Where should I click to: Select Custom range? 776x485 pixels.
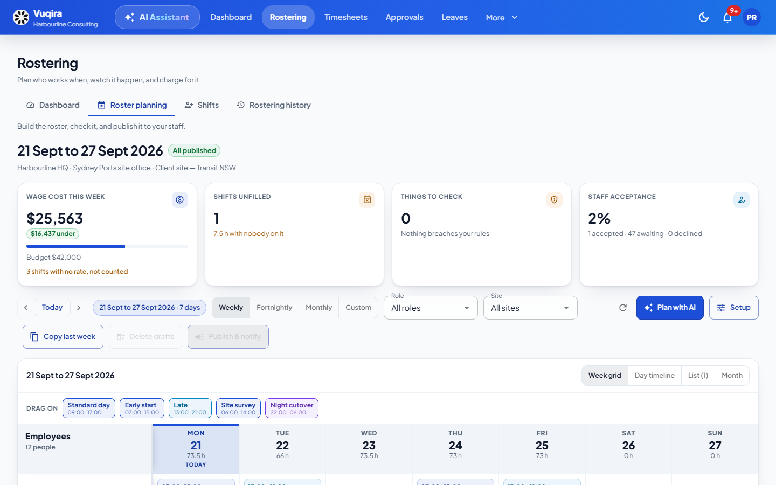coord(358,308)
